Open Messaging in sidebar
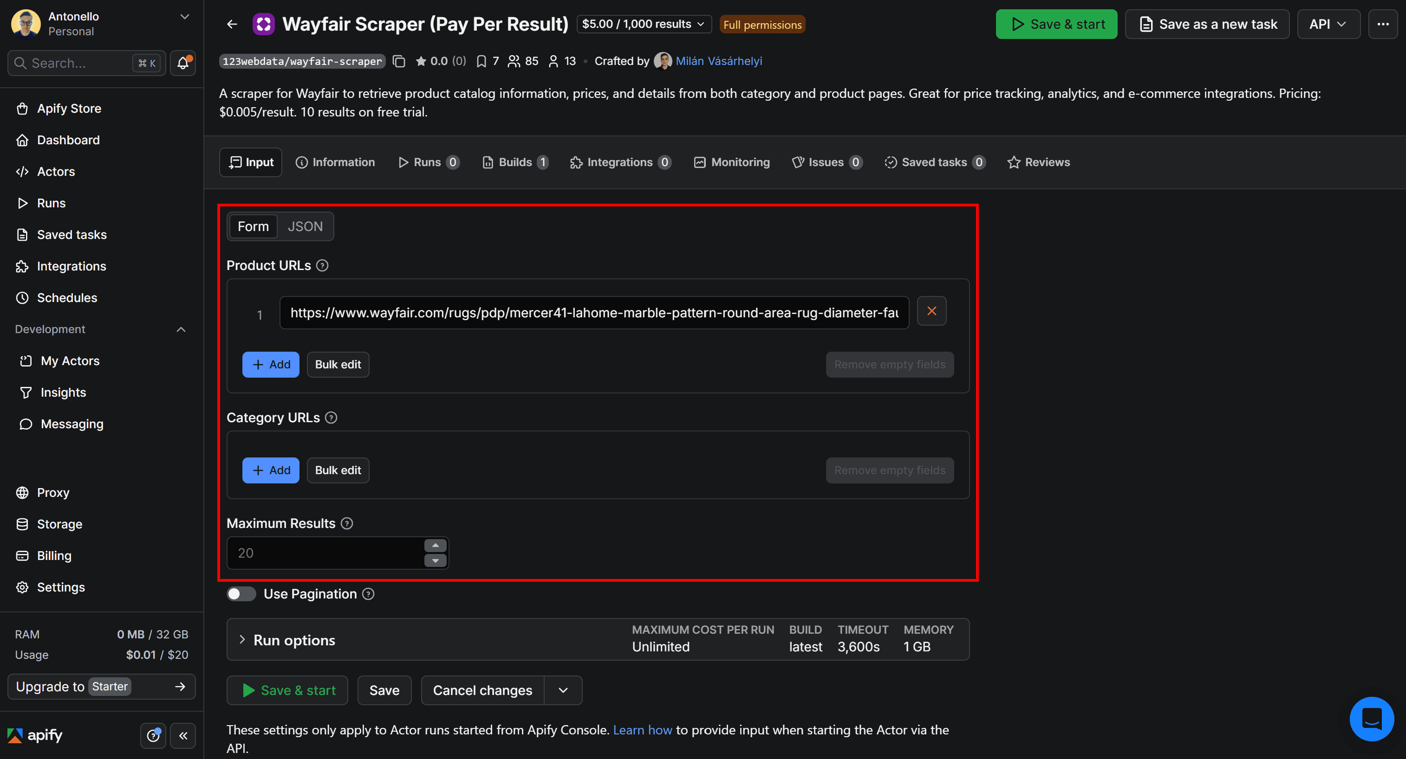This screenshot has height=759, width=1406. (x=72, y=424)
